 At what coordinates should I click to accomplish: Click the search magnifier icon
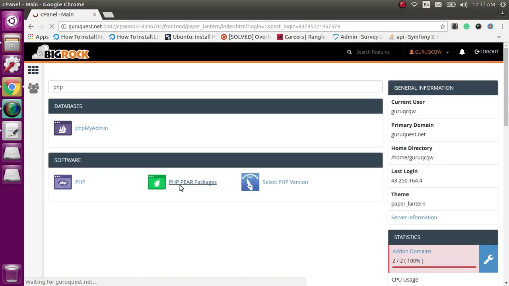pos(349,52)
